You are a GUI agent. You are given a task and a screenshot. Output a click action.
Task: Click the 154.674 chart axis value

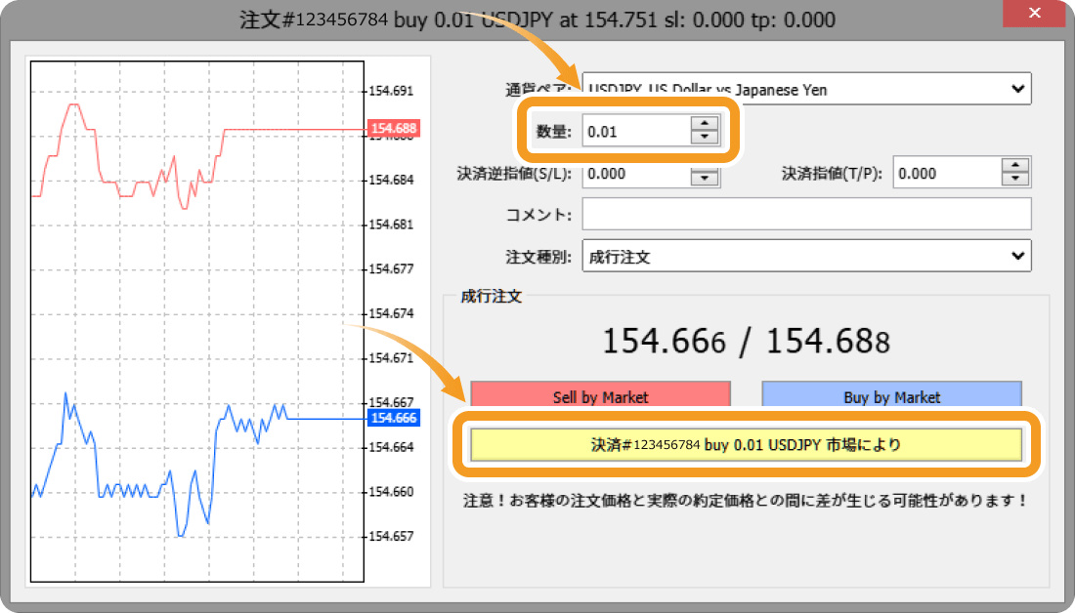point(391,313)
